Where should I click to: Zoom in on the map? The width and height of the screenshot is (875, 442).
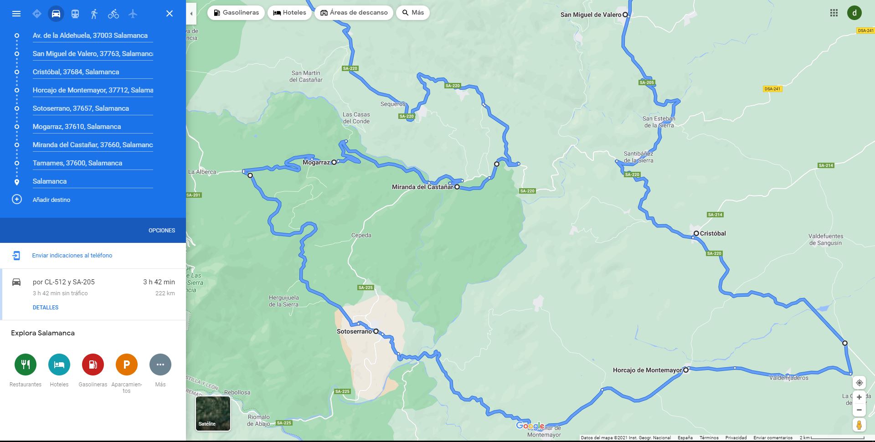click(859, 397)
